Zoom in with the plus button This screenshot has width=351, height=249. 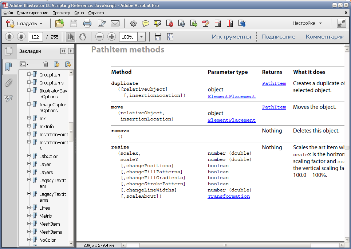(112, 37)
